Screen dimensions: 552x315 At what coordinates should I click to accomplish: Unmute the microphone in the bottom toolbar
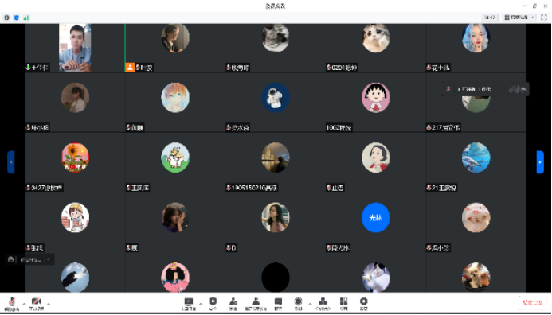pyautogui.click(x=12, y=304)
